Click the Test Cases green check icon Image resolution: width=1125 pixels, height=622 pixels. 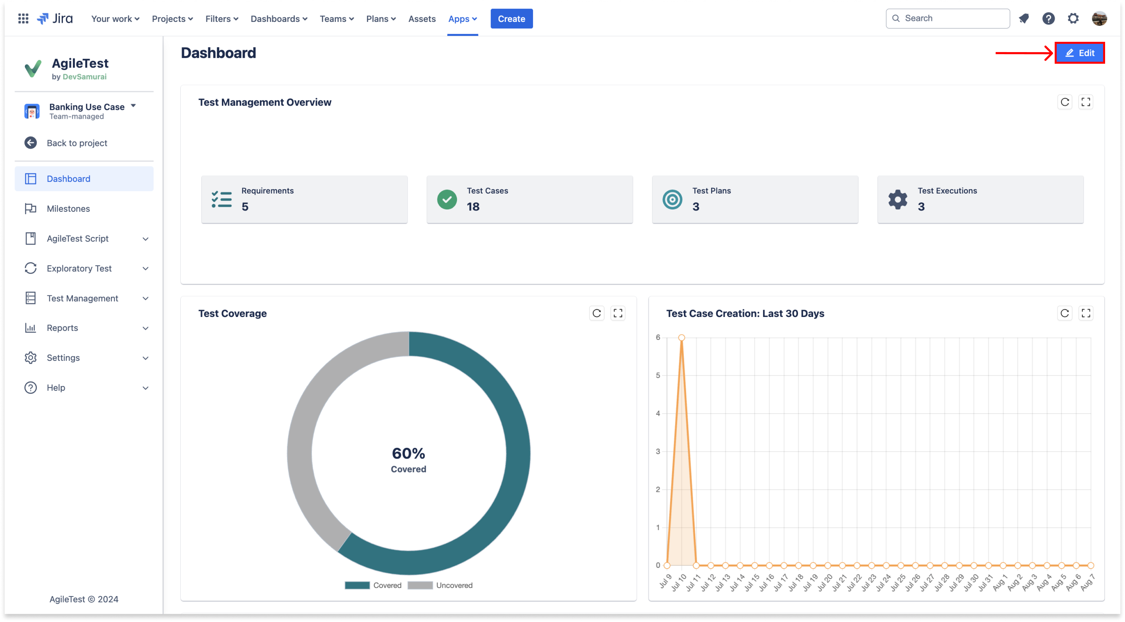tap(447, 199)
